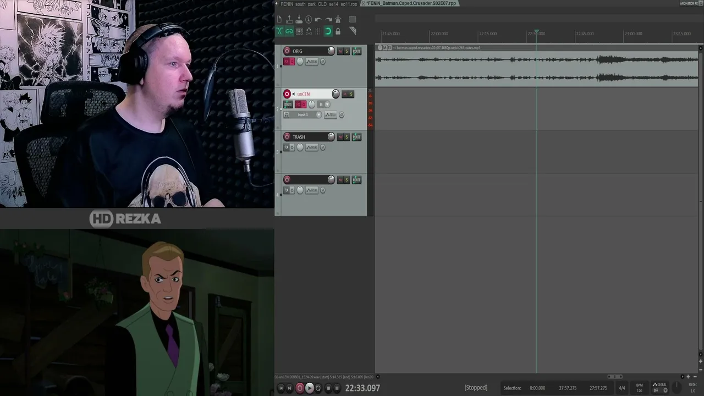The image size is (704, 396).
Task: Switch to the Batman.Caped.Crusader project tab
Action: pos(411,4)
